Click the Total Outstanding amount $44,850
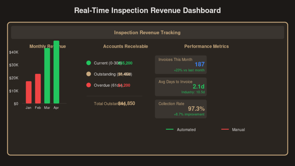Screen dimensions: 295x166 [x=126, y=104]
